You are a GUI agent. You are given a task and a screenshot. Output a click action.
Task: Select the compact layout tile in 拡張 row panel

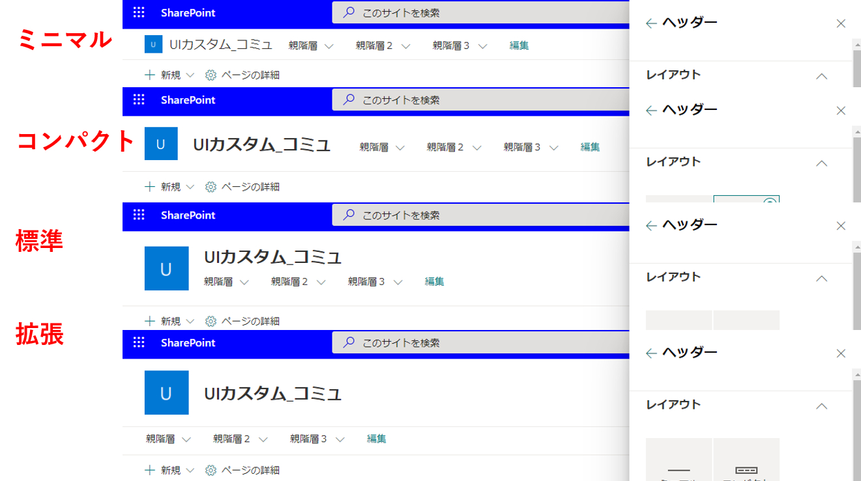746,460
